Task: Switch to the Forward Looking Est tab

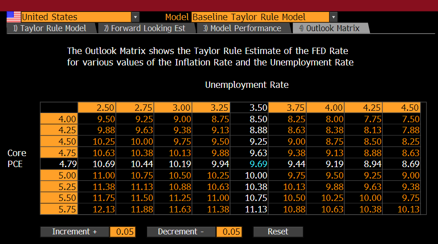Action: coord(146,28)
